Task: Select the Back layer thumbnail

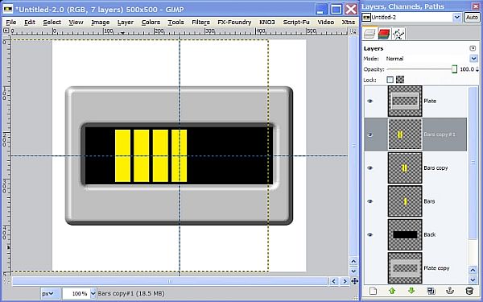Action: point(405,235)
